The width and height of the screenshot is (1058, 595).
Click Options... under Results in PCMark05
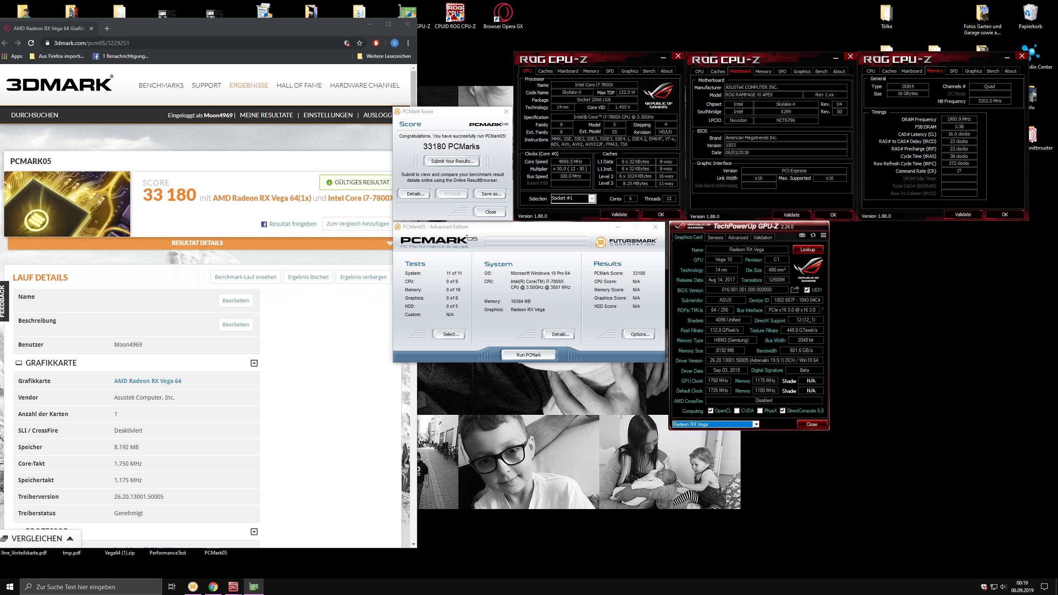coord(640,334)
